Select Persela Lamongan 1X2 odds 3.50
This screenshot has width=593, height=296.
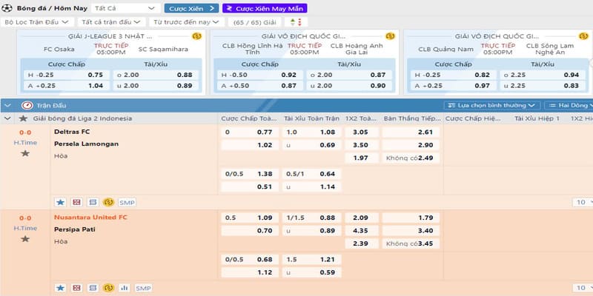pos(362,145)
